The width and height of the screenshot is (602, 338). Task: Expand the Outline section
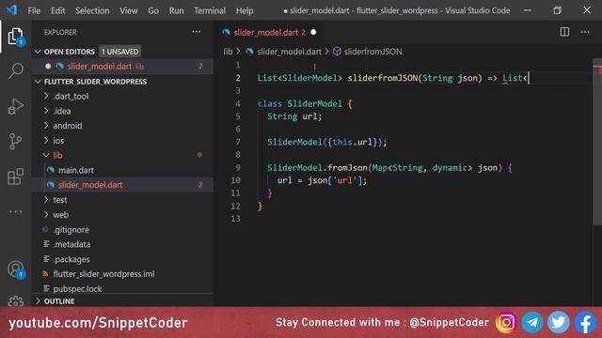click(x=38, y=300)
